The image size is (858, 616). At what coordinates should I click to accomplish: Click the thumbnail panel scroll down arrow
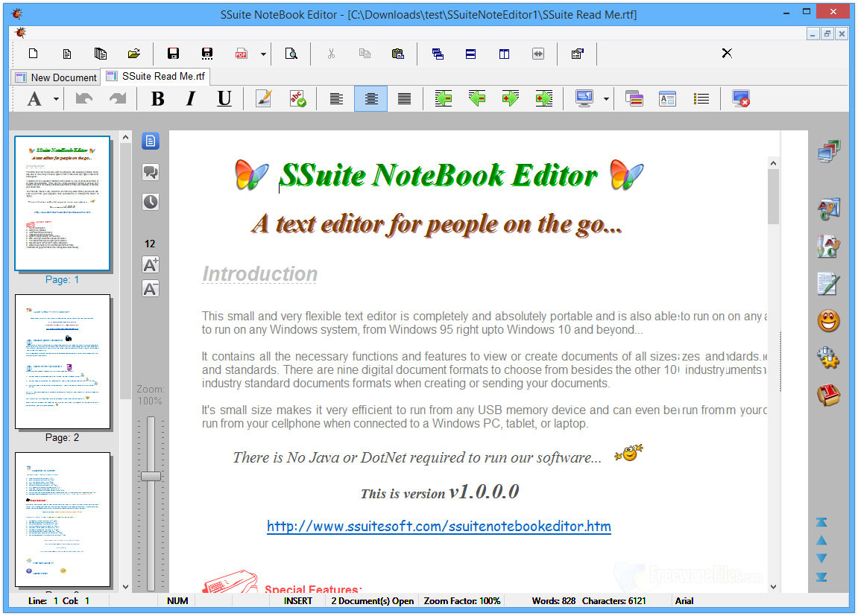(x=125, y=586)
